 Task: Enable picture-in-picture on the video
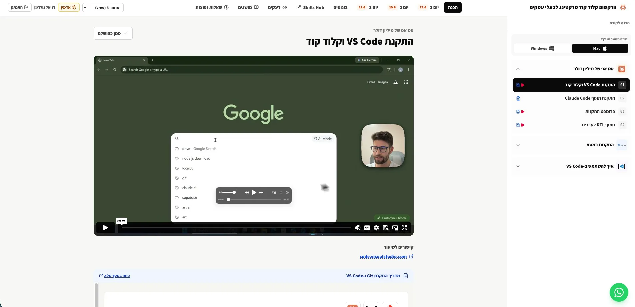395,228
